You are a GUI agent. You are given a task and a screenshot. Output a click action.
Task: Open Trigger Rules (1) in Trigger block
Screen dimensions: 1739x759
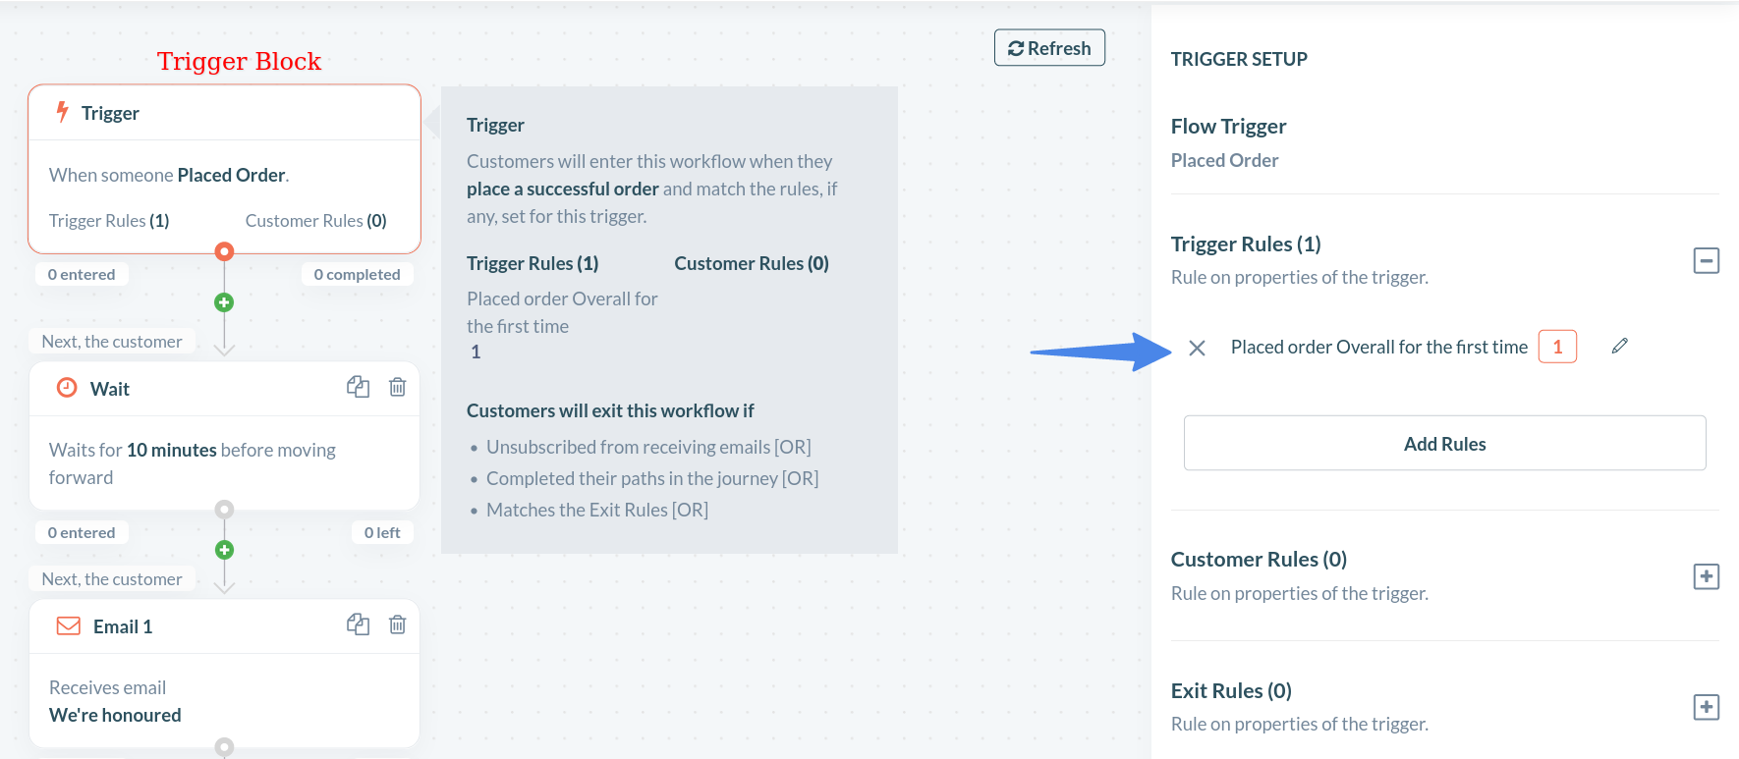pos(109,221)
